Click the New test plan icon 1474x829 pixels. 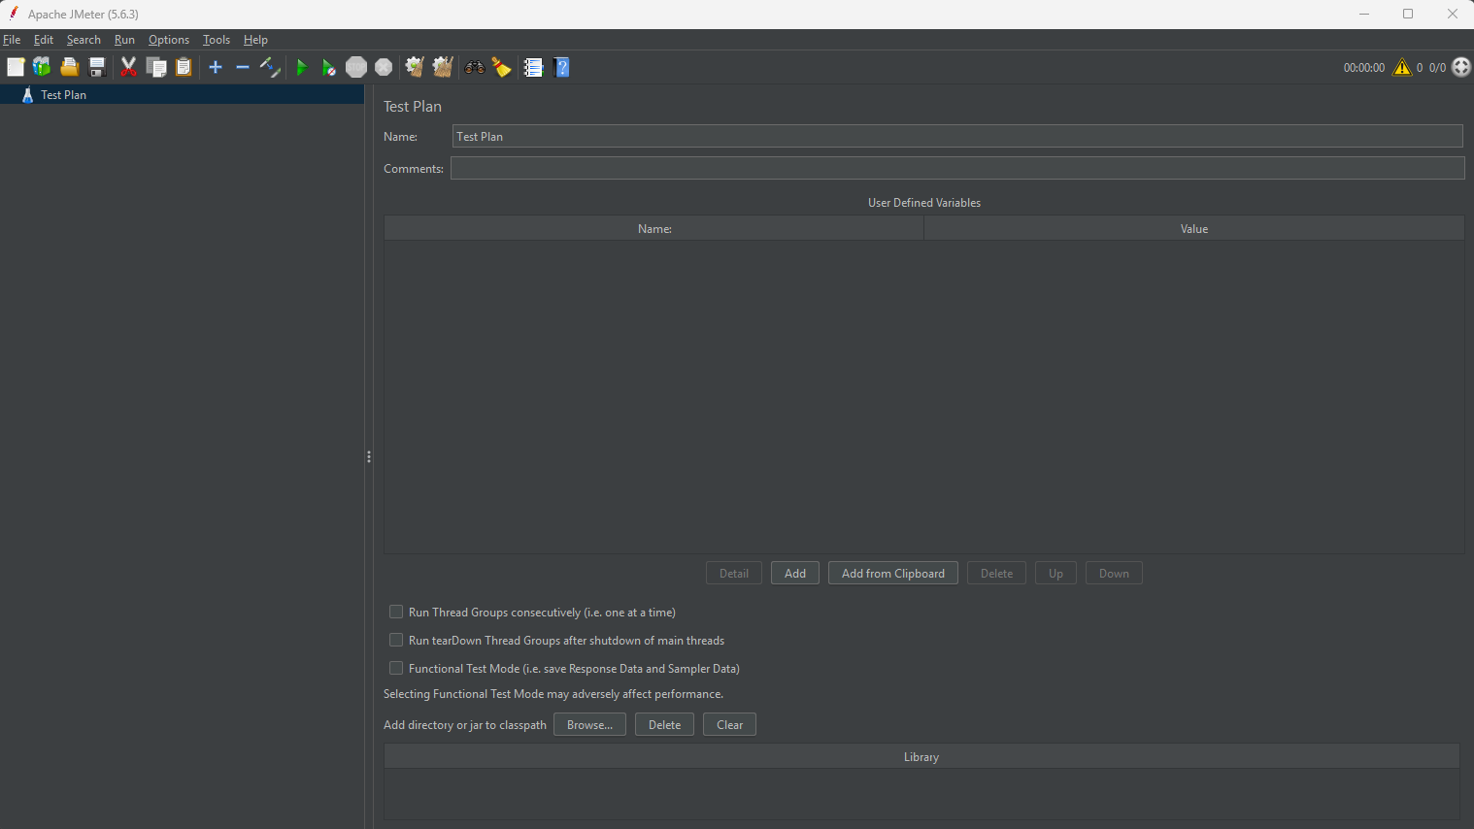(16, 67)
